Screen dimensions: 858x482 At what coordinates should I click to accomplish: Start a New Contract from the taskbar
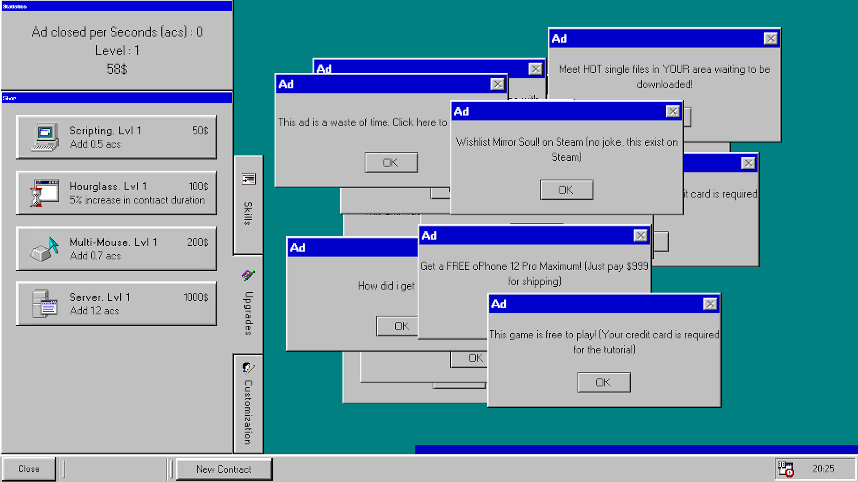click(224, 469)
